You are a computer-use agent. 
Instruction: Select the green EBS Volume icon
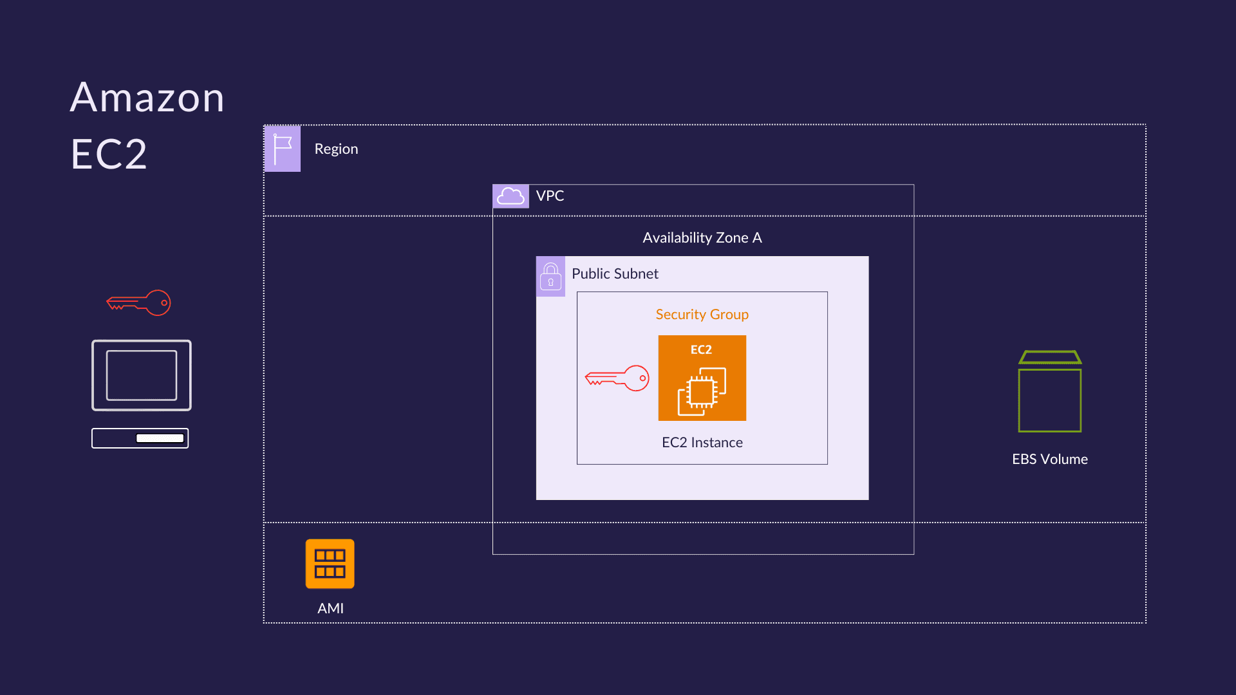coord(1050,391)
